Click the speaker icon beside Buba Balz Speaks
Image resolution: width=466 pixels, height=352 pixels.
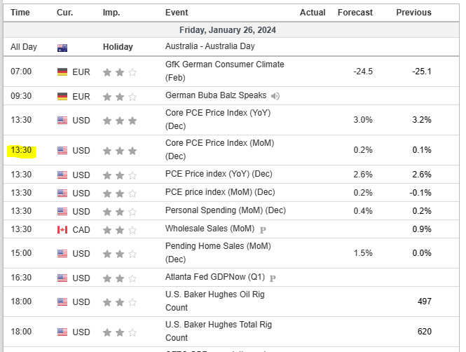click(x=275, y=96)
